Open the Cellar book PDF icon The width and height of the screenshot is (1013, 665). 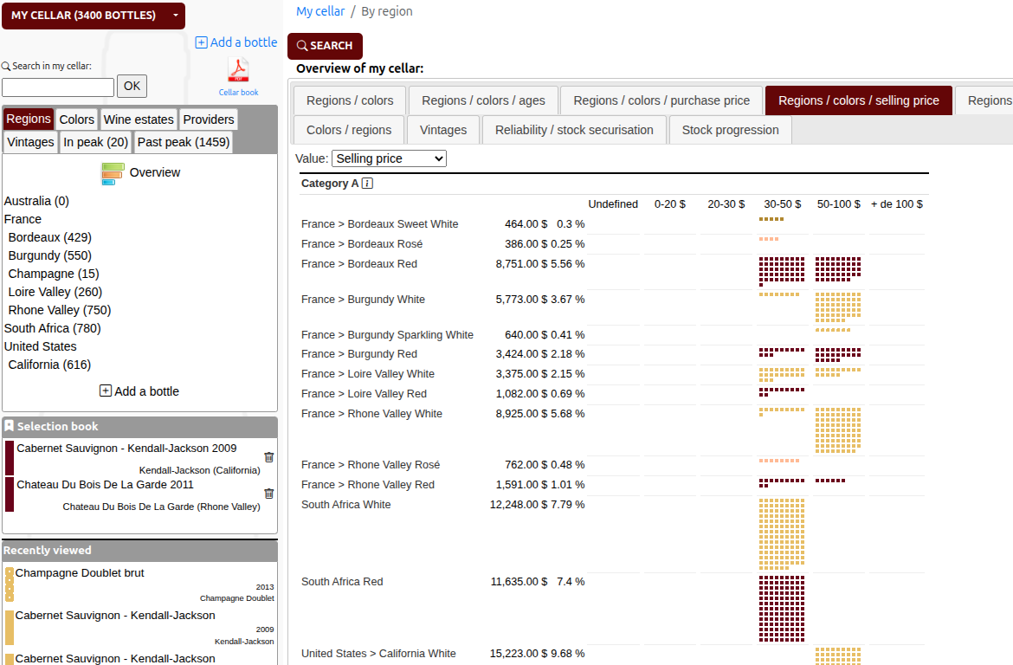pos(240,69)
